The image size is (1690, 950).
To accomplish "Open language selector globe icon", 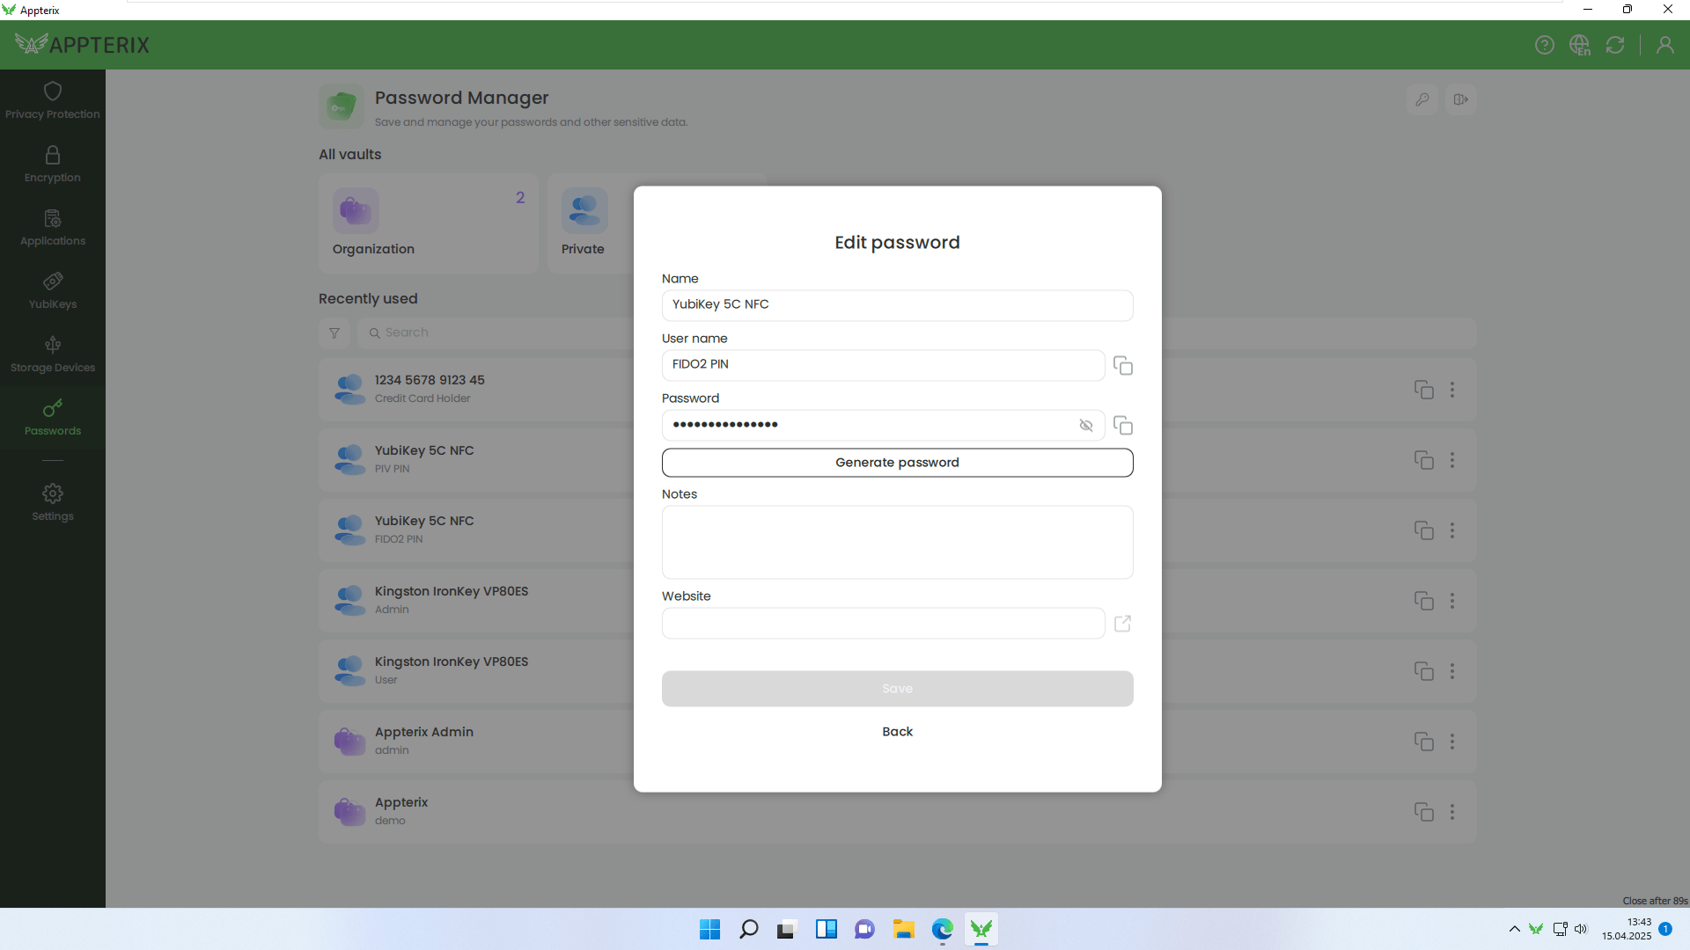I will point(1580,45).
